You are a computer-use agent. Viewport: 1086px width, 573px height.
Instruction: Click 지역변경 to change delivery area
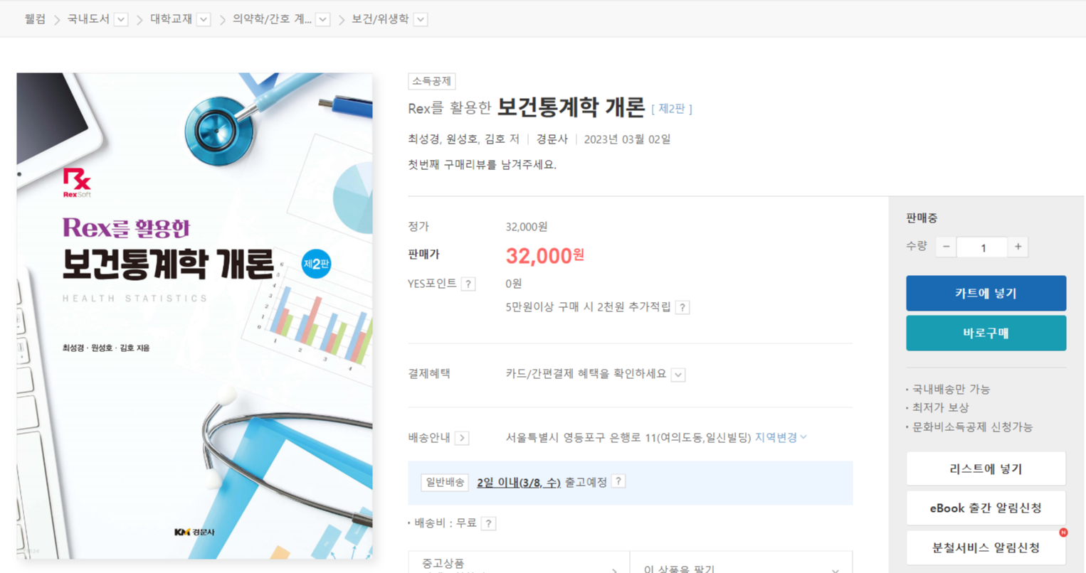(x=781, y=437)
